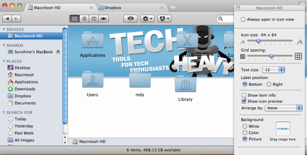Open the Dropbox toolbar menu
The image size is (307, 155).
164,18
